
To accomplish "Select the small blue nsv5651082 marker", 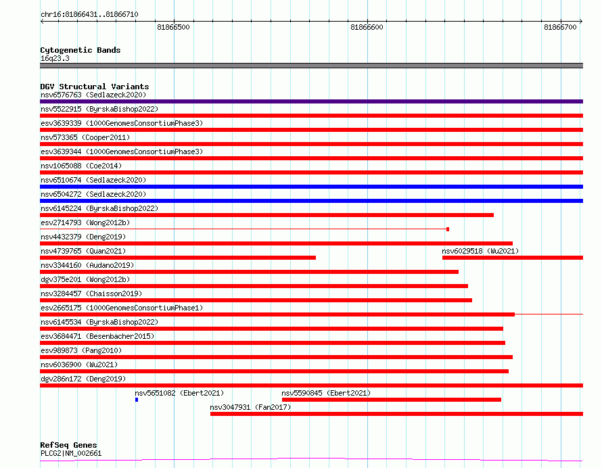I will click(137, 400).
